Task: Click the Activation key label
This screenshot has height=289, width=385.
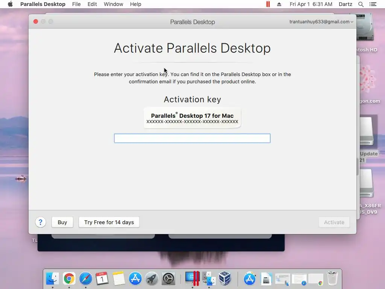Action: (x=192, y=99)
